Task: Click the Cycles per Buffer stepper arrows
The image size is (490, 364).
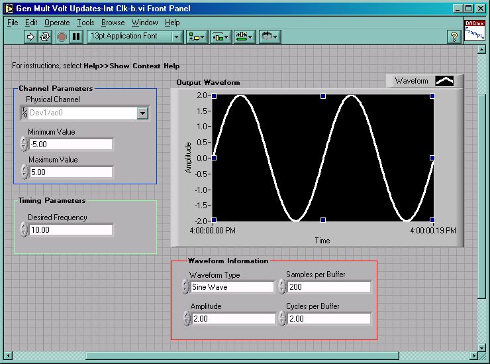Action: point(282,318)
